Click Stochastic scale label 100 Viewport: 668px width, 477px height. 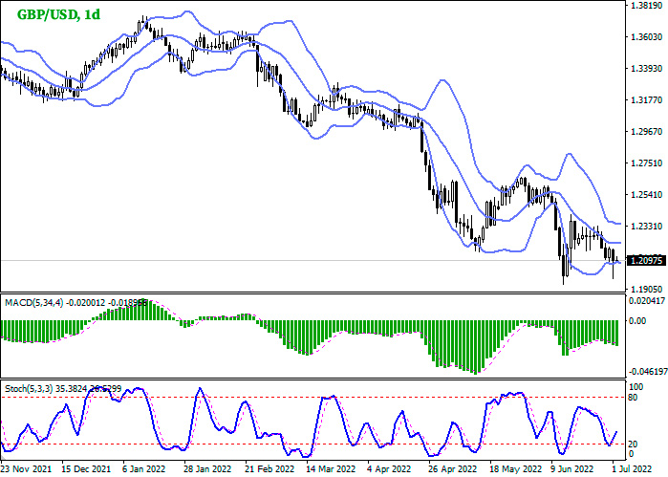[636, 387]
